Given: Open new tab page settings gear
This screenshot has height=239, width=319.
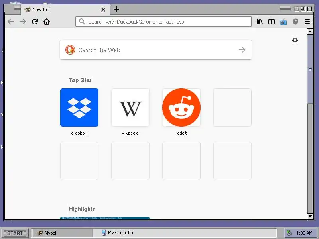Looking at the screenshot, I should coord(295,40).
